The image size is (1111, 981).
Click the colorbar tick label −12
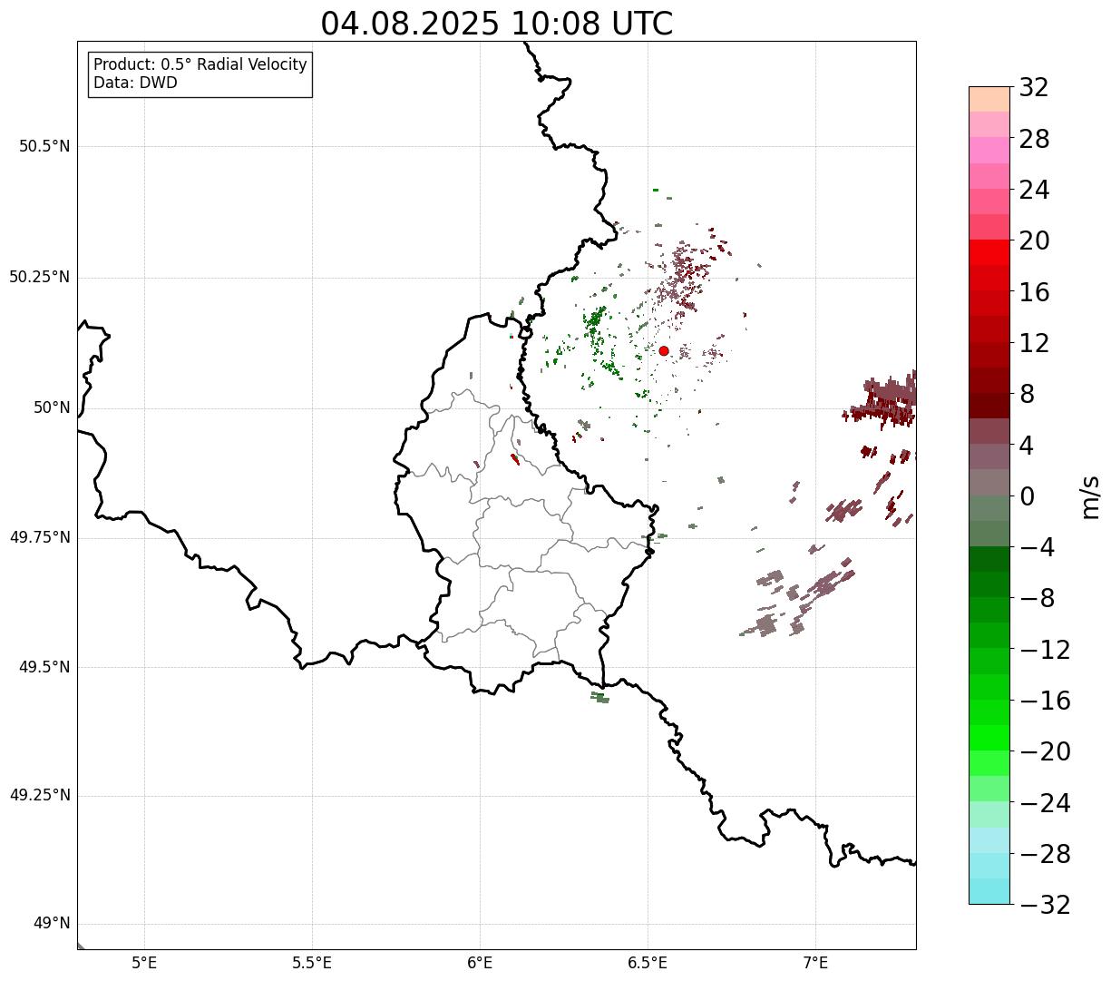1045,650
